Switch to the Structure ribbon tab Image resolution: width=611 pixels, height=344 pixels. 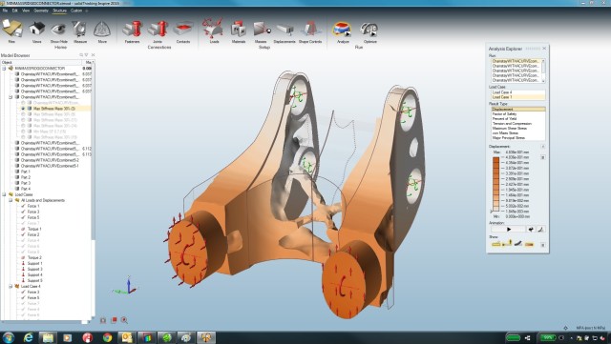coord(59,10)
